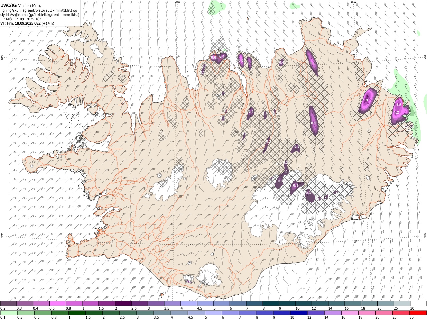This screenshot has width=427, height=320.
Task: Select the light green 0.3 rain legend swatch
Action: (26, 313)
